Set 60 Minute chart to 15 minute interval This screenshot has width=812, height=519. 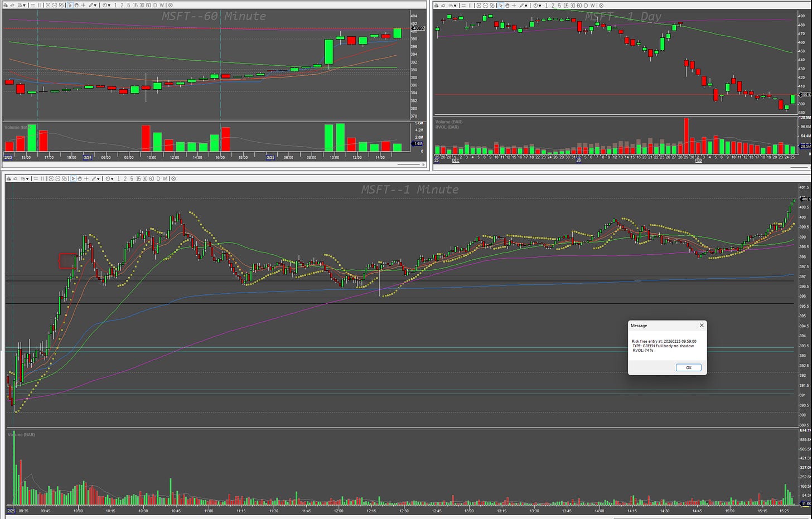click(135, 5)
